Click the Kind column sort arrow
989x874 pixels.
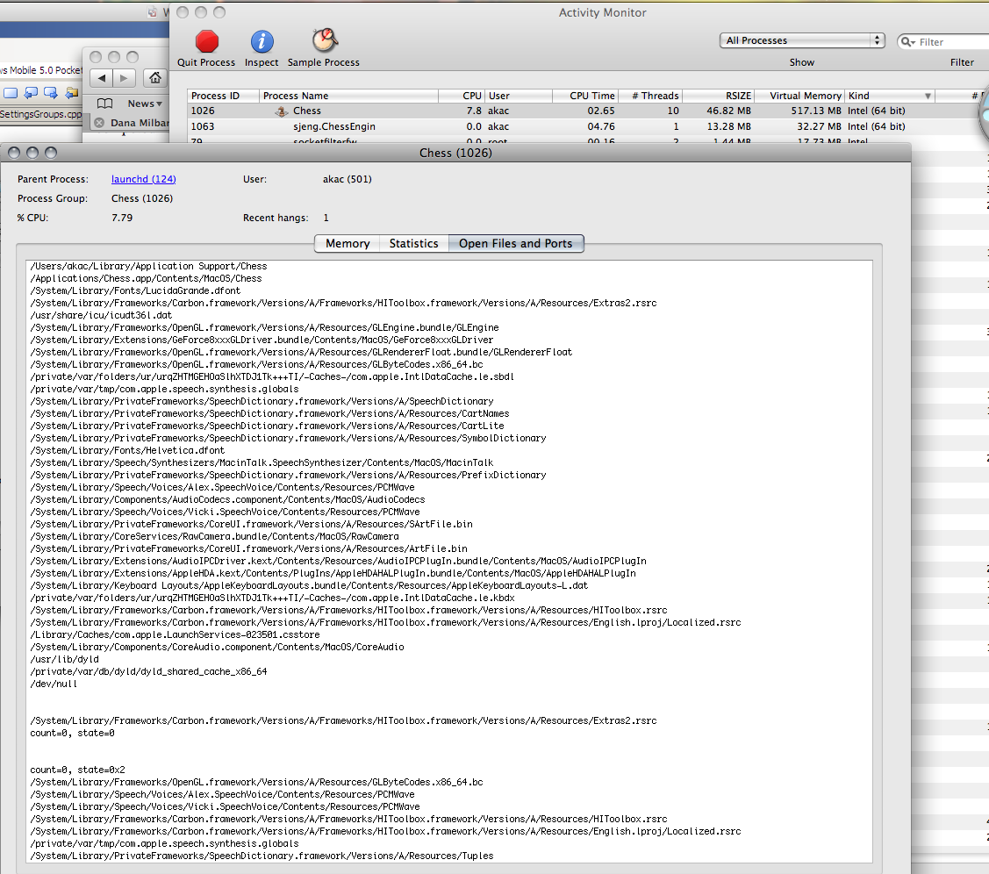coord(928,96)
